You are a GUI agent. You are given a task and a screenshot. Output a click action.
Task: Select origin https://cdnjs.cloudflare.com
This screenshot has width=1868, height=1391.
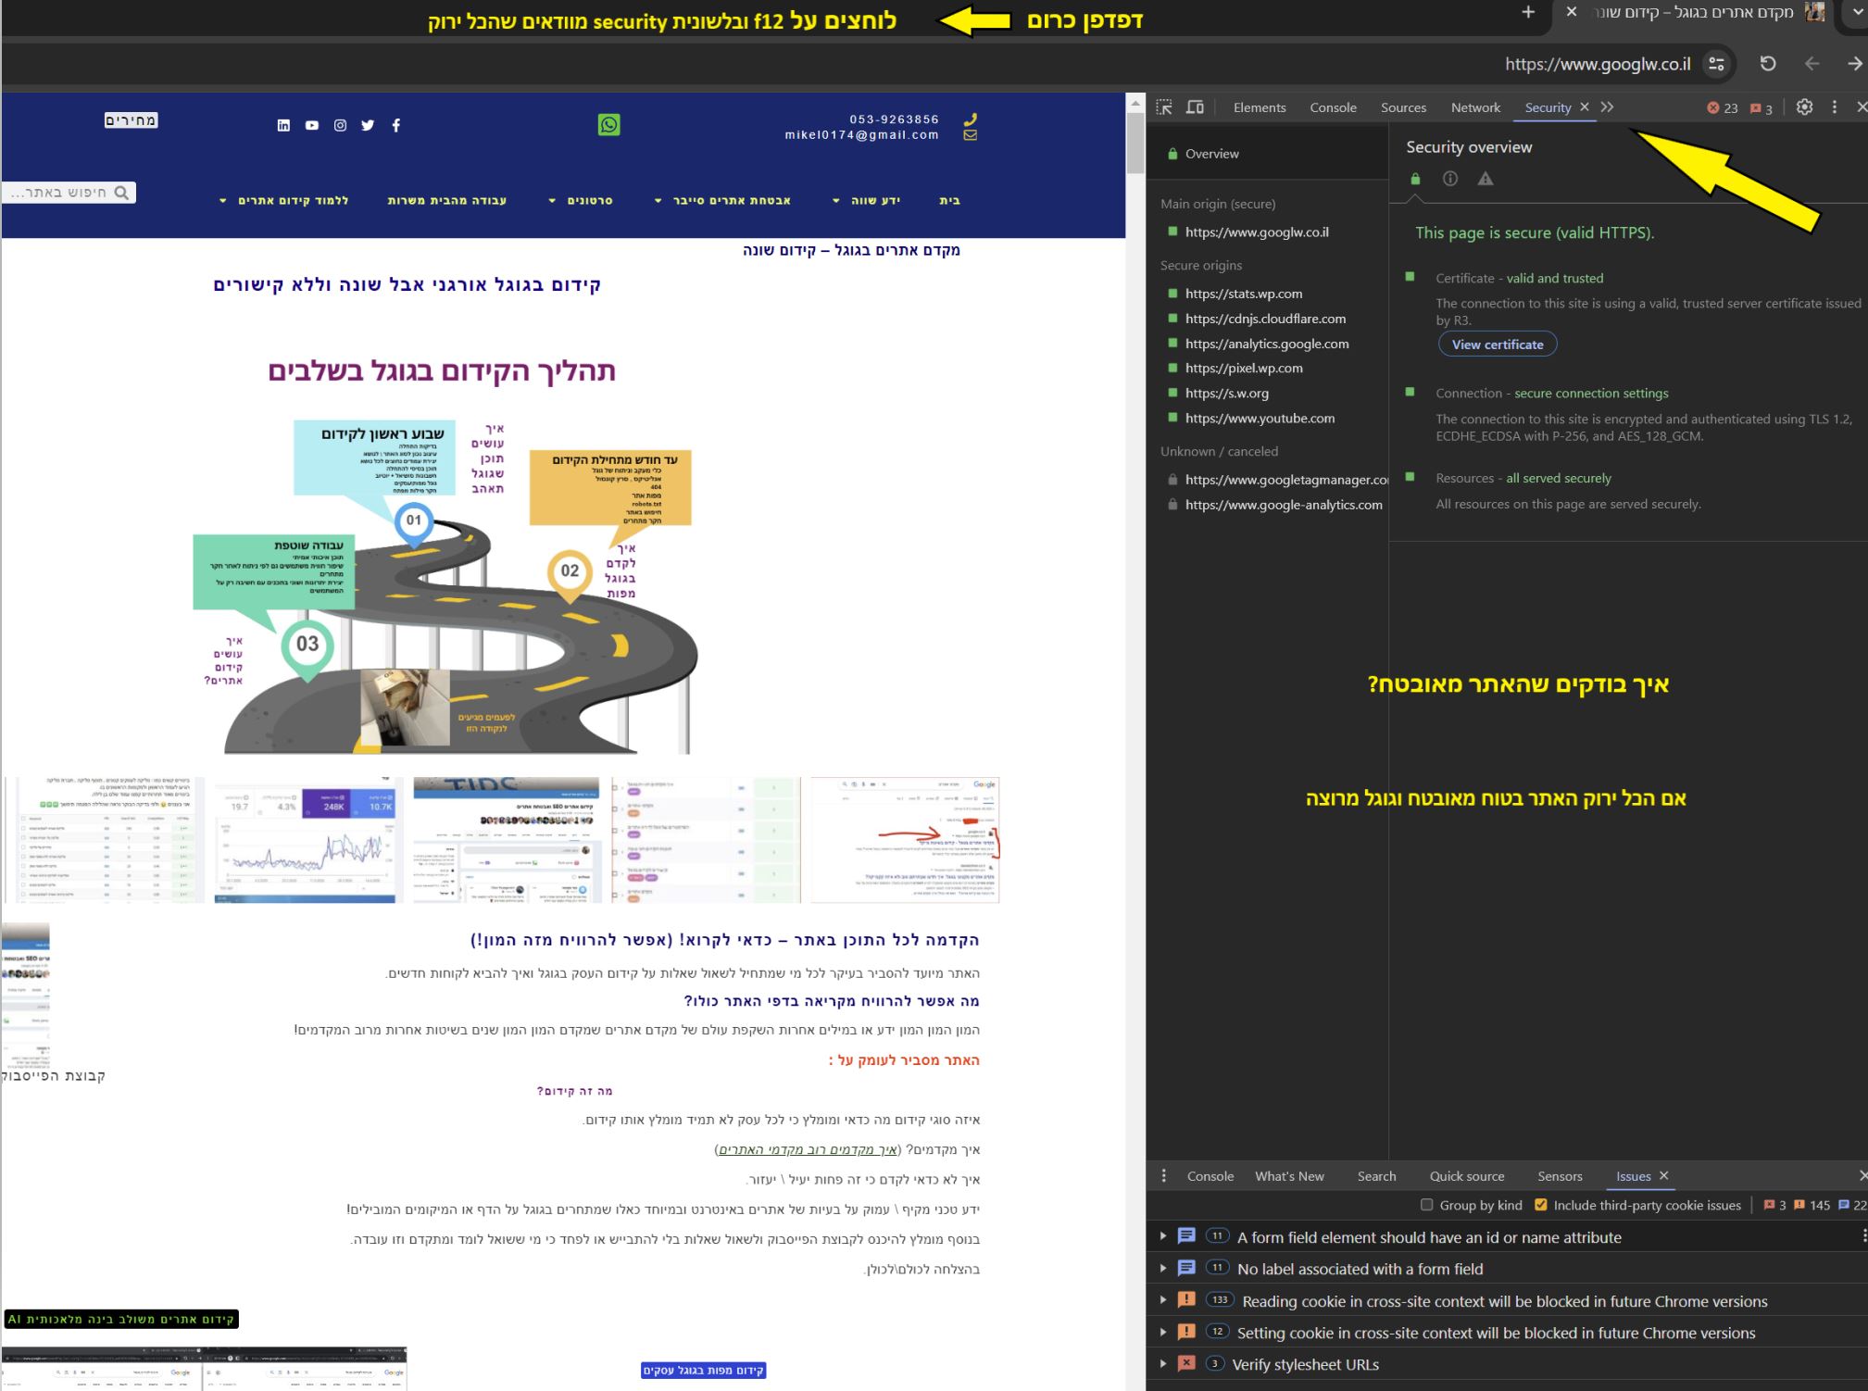(x=1266, y=319)
